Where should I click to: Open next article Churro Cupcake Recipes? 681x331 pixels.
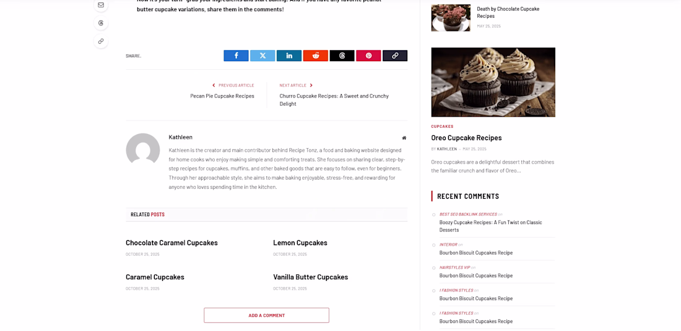(334, 99)
